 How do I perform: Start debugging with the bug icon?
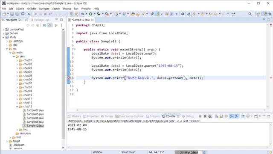tap(82, 14)
